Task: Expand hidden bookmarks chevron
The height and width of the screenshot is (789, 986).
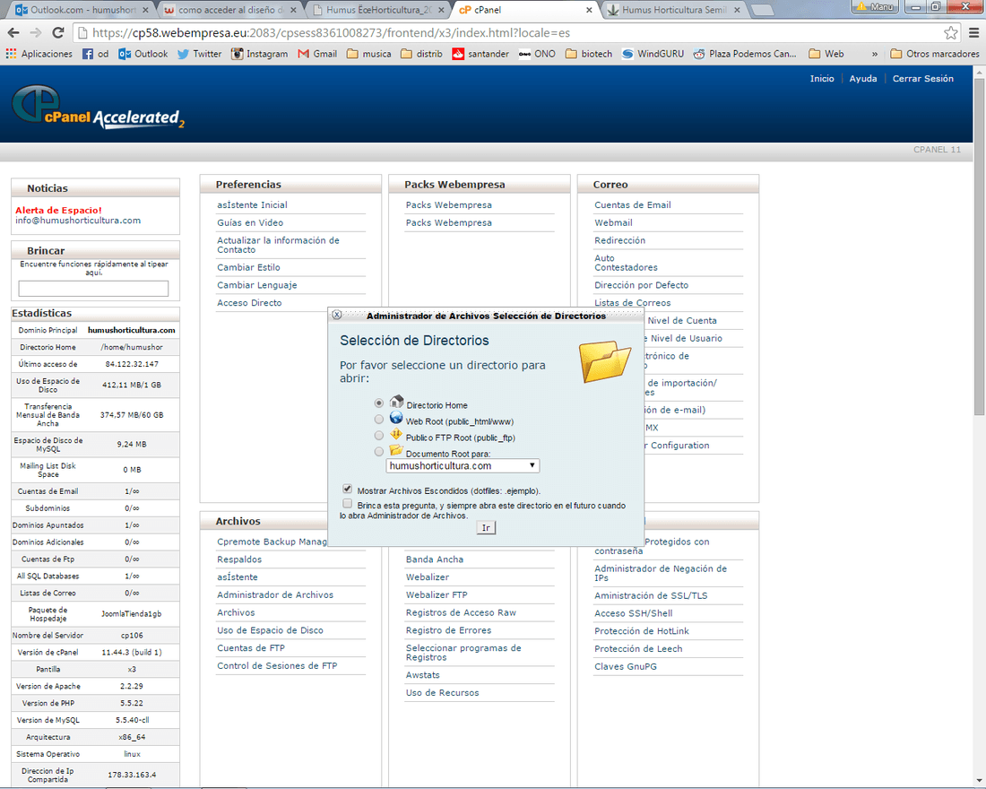Action: 874,54
